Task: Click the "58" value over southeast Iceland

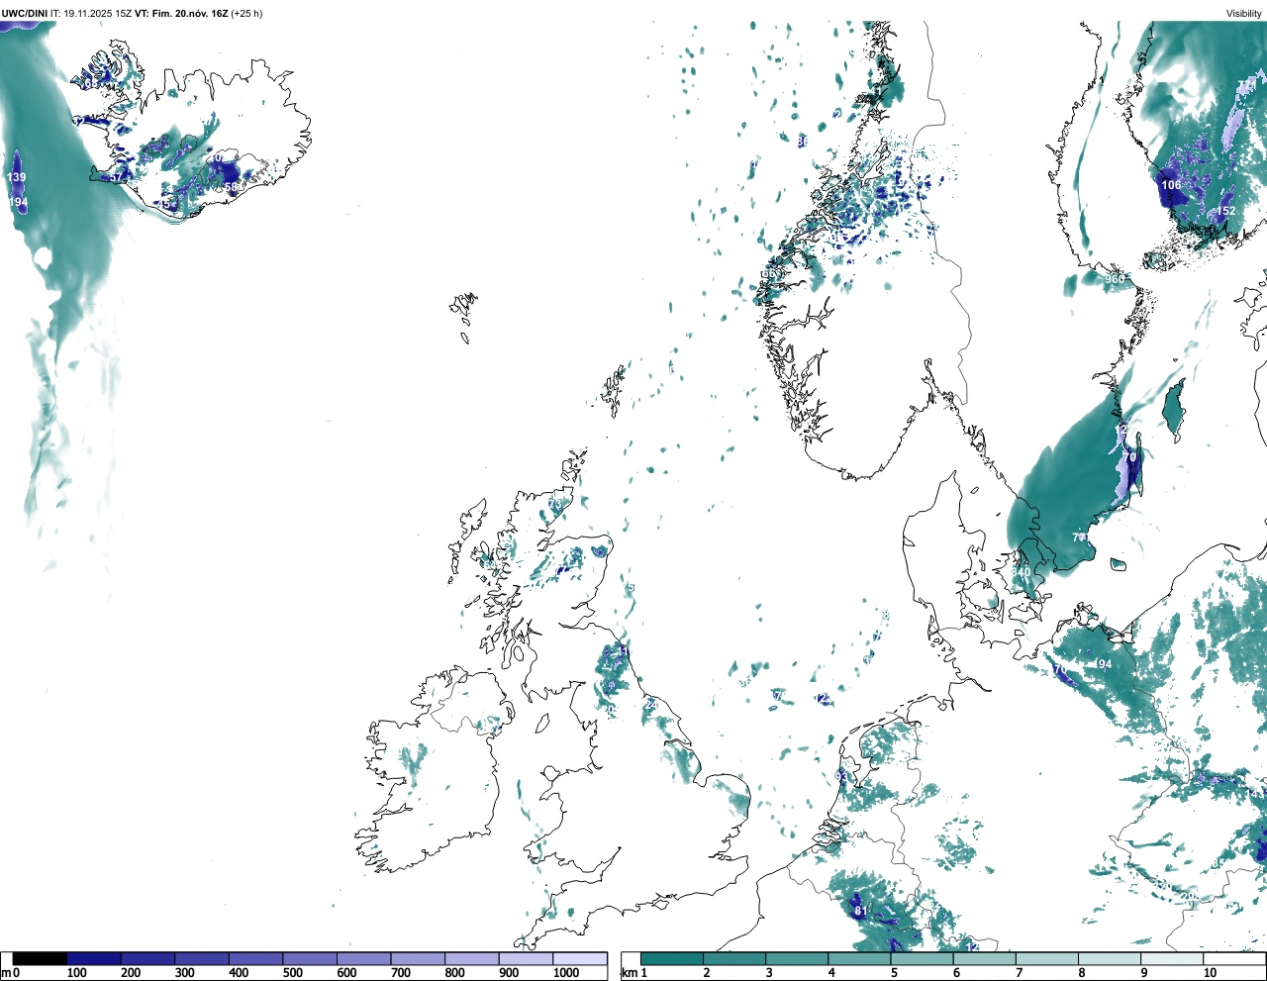Action: click(x=231, y=187)
